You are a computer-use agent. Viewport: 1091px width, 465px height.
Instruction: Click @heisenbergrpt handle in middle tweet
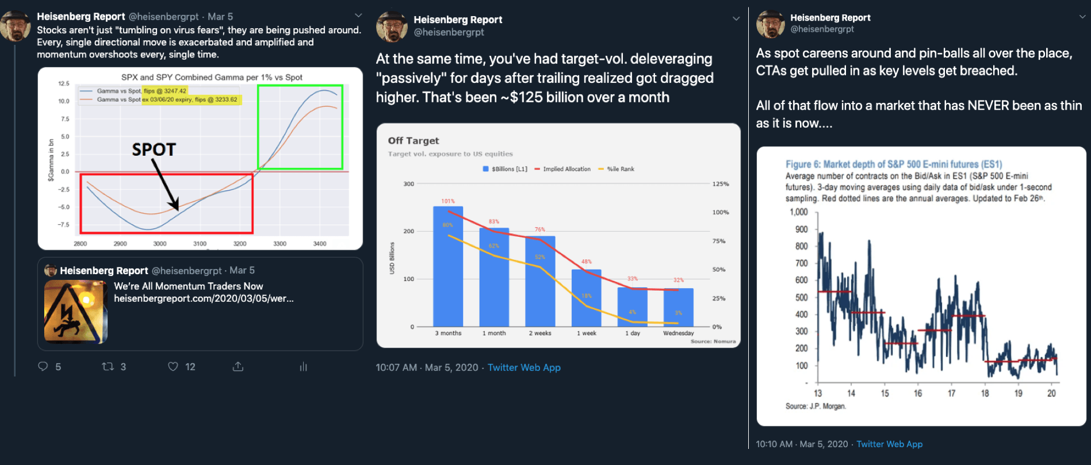pos(449,32)
